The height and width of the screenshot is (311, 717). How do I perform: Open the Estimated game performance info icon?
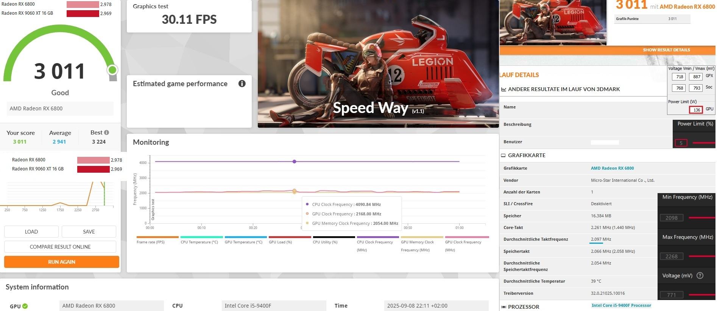click(242, 84)
